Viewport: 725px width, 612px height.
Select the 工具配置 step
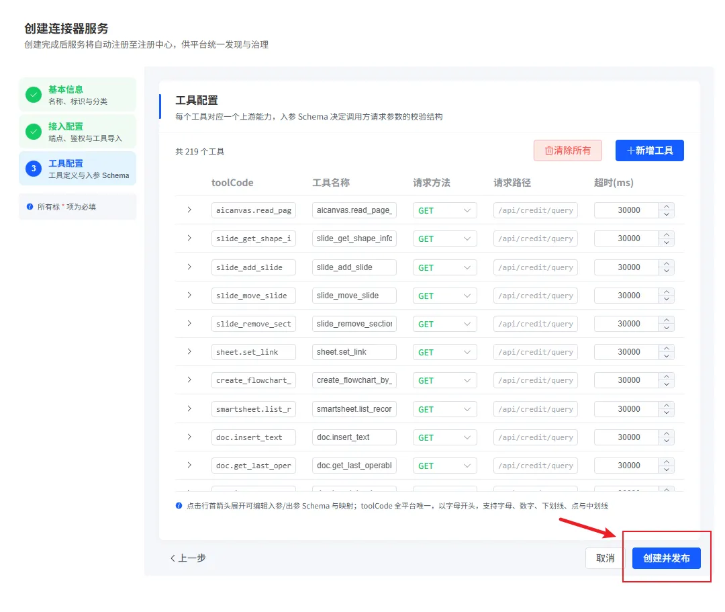(x=78, y=169)
